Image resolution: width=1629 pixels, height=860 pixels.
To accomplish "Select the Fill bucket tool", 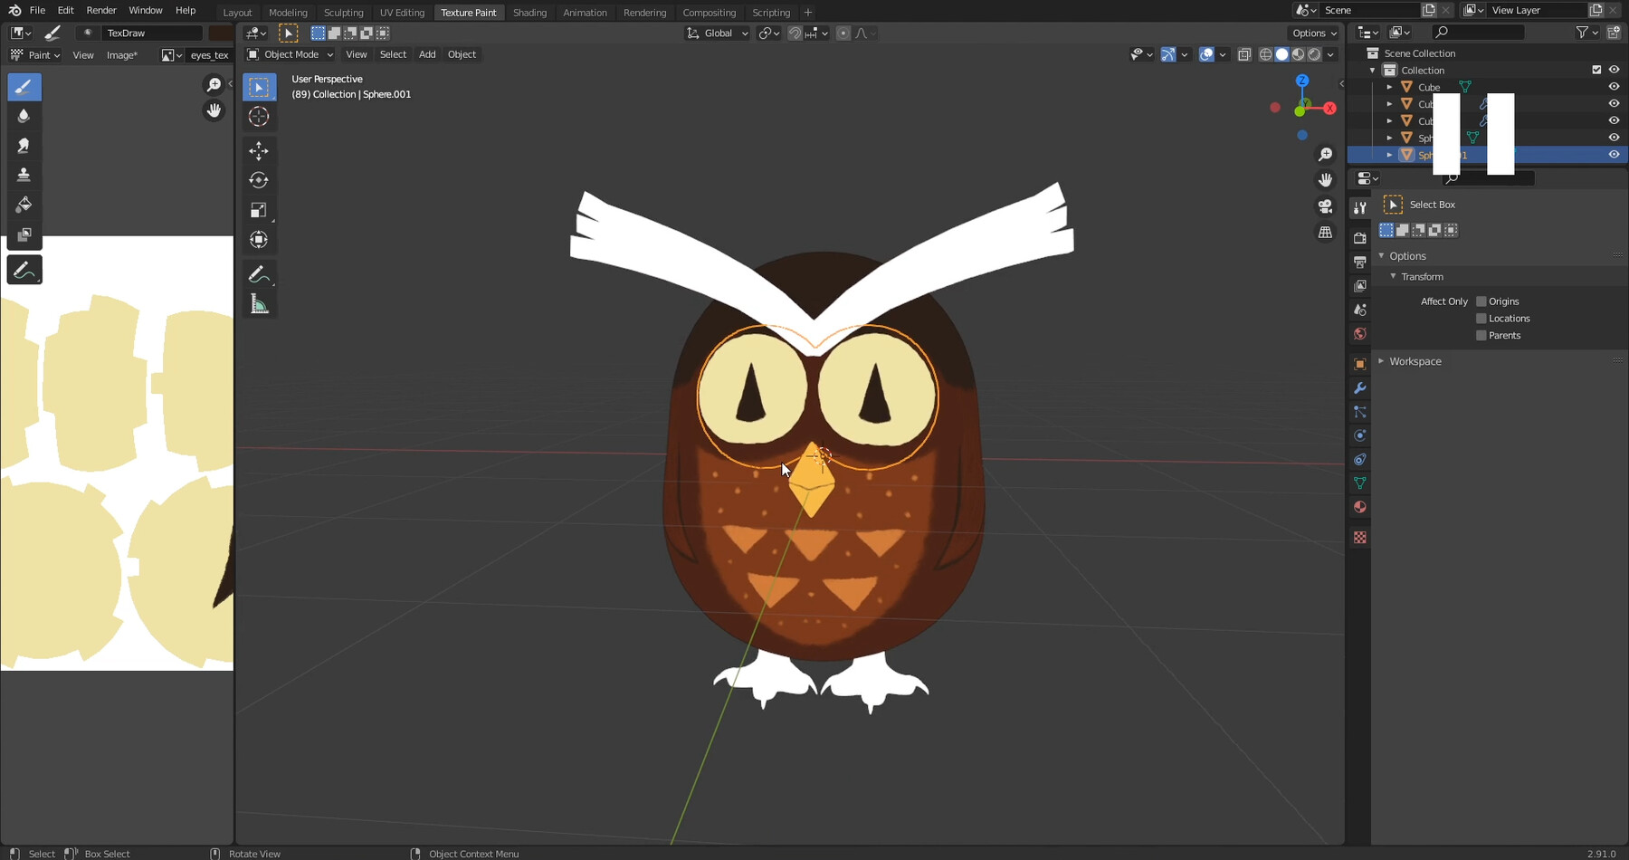I will (24, 204).
